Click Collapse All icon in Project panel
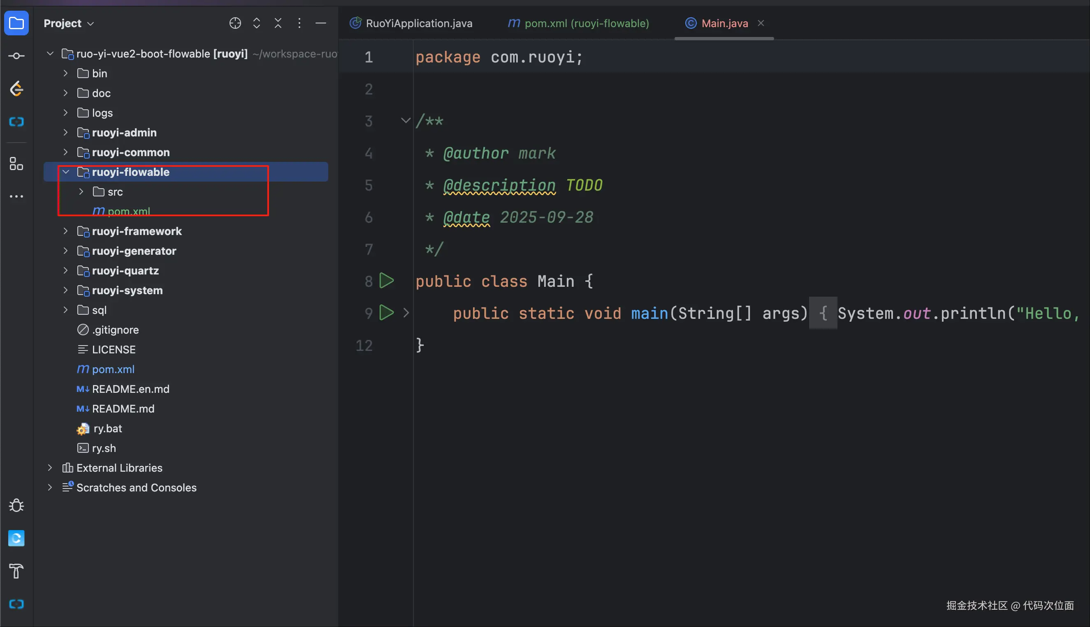This screenshot has width=1090, height=627. (x=278, y=23)
